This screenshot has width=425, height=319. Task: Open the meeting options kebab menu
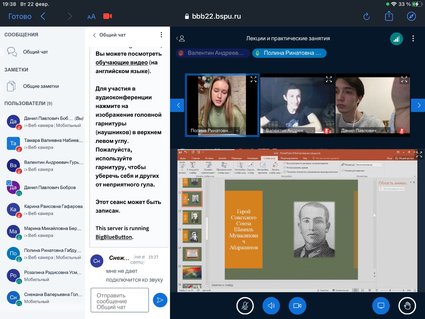pos(413,39)
